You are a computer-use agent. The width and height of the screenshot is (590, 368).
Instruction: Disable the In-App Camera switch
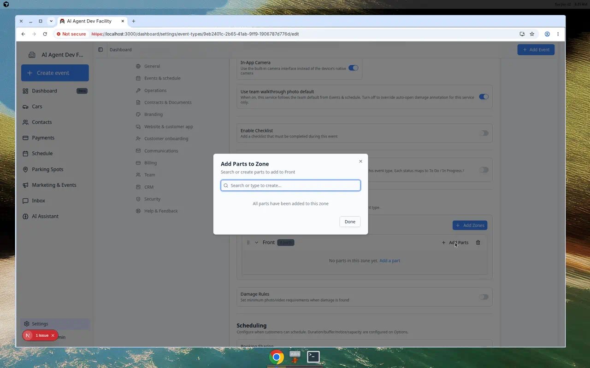pos(353,68)
